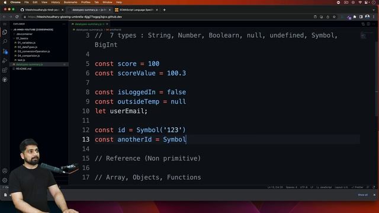This screenshot has width=379, height=213.
Task: Open Apple menu
Action: click(5, 2)
